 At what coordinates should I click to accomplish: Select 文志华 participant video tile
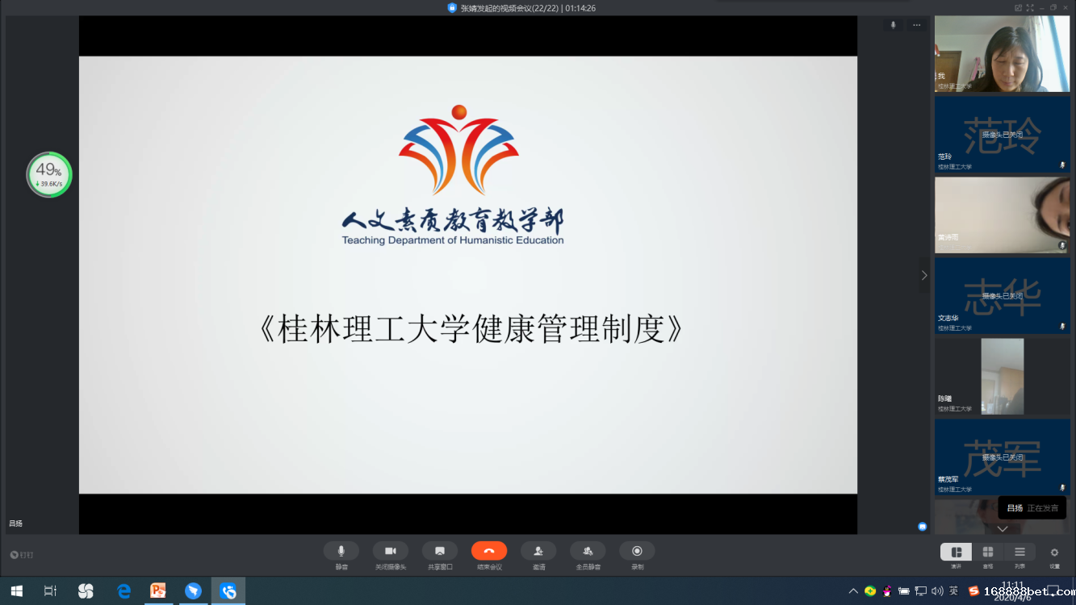1002,295
